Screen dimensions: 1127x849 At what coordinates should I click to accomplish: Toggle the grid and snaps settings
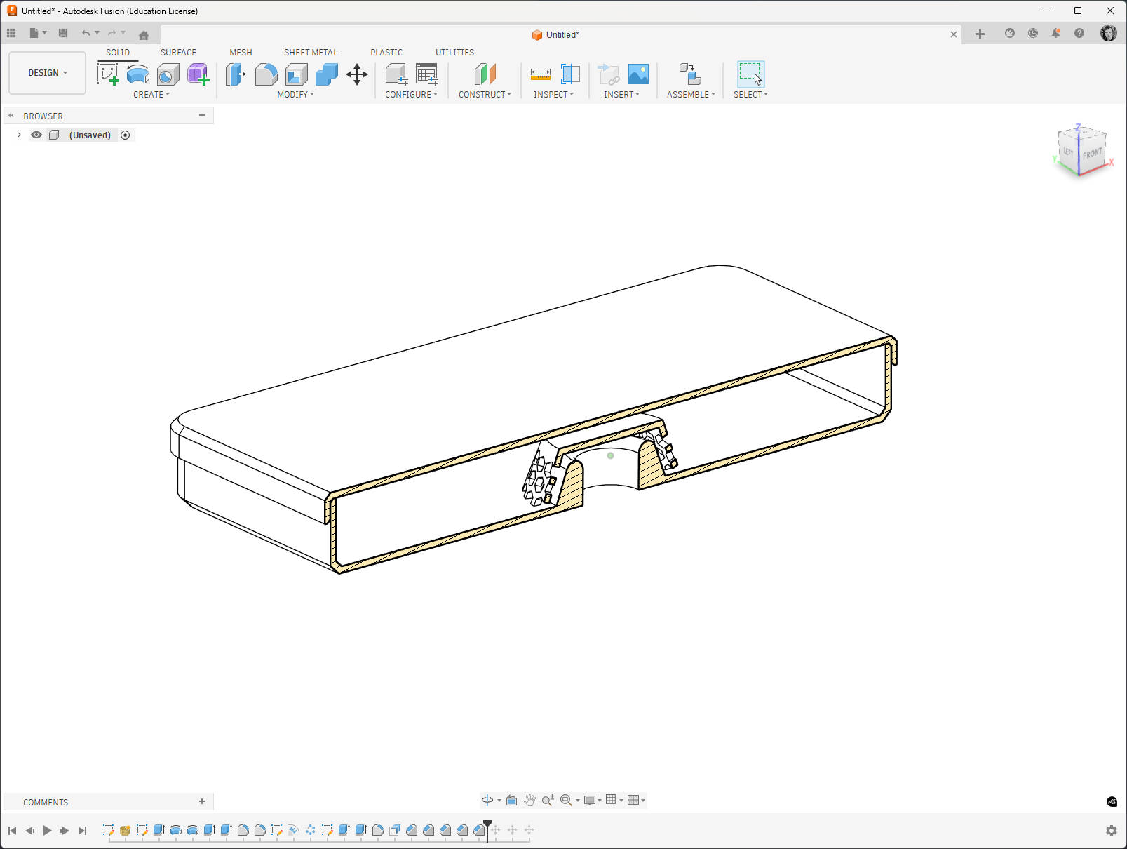coord(614,800)
